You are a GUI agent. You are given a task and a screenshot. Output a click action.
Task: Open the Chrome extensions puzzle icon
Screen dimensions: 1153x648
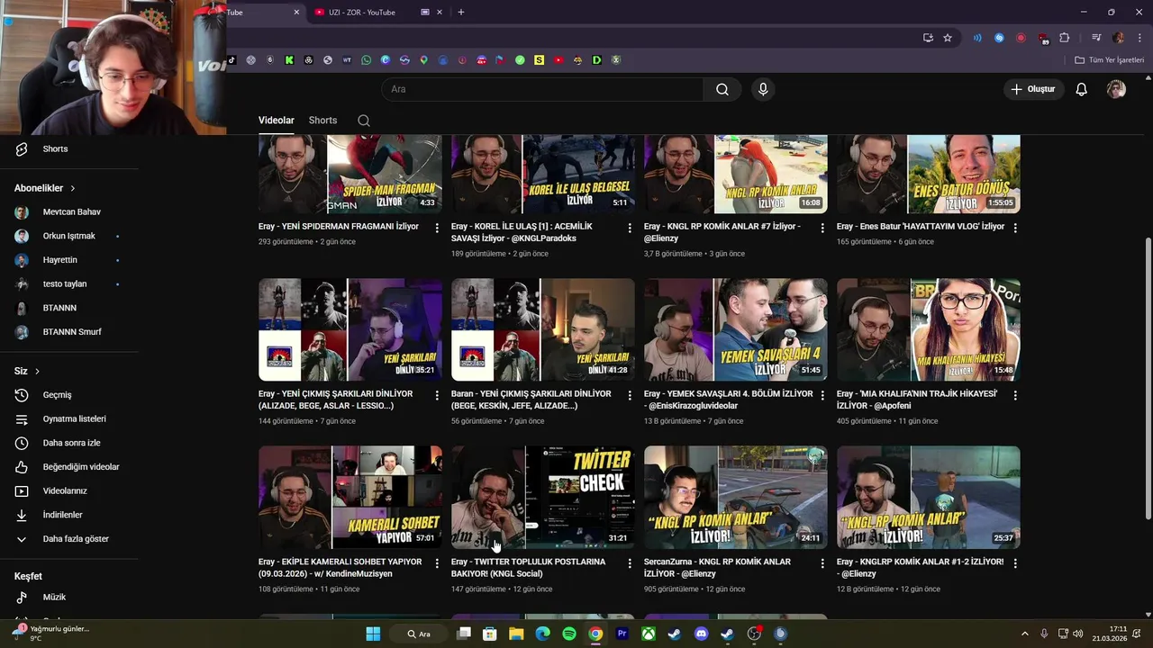point(1064,38)
